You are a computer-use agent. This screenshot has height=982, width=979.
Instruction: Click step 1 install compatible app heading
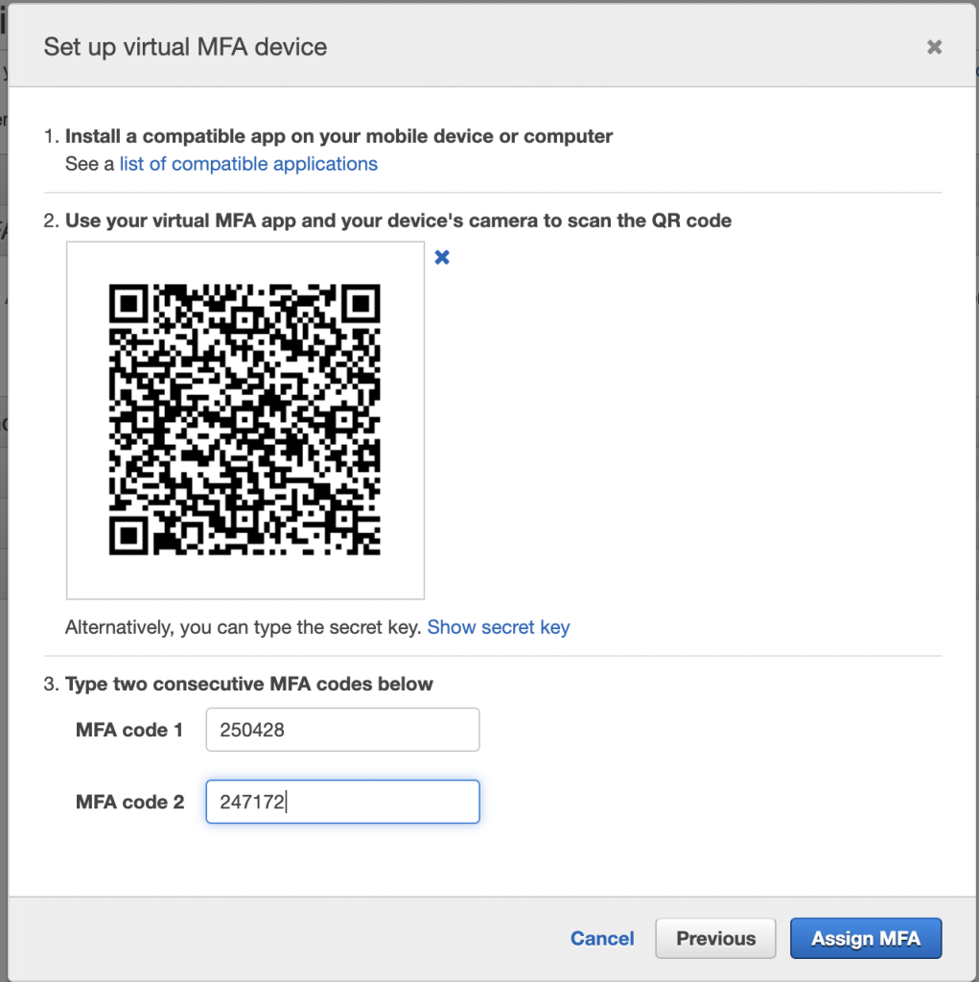(x=338, y=136)
